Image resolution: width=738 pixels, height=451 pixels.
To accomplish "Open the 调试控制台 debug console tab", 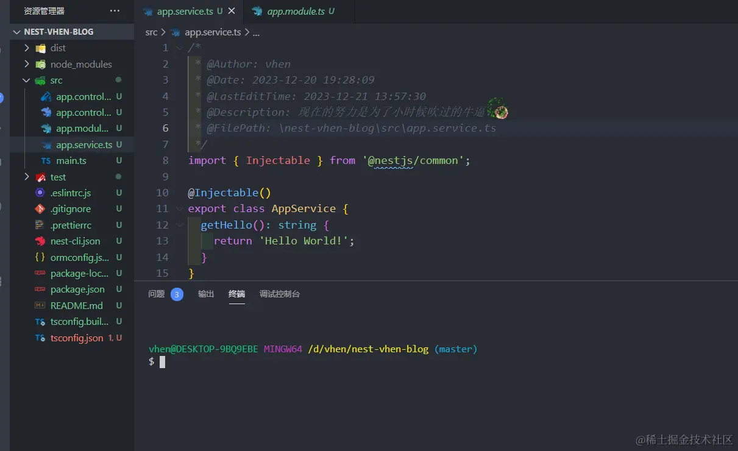I will coord(280,294).
